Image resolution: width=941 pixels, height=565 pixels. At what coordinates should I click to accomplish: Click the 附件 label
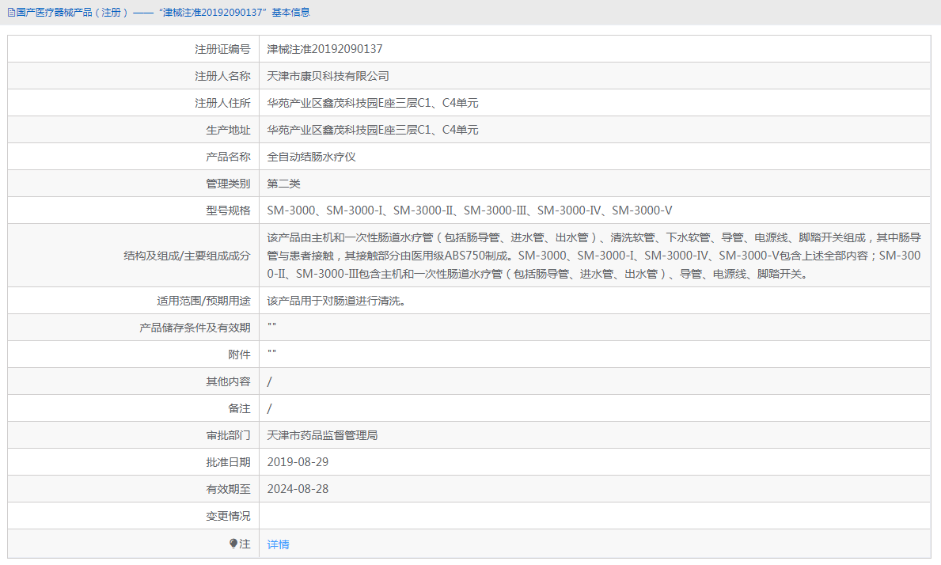point(239,355)
